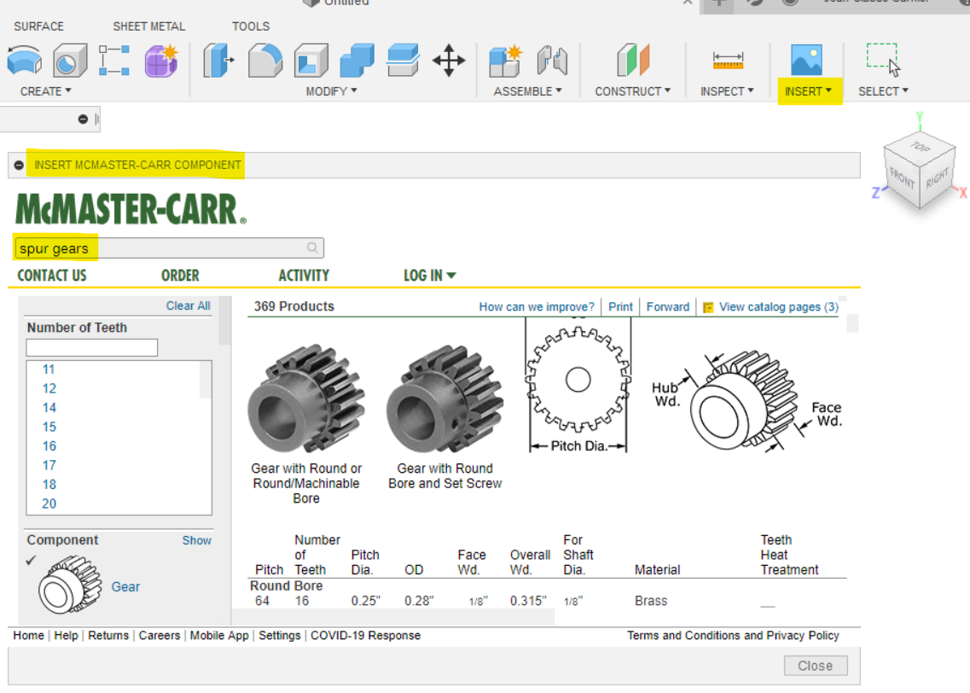Image resolution: width=970 pixels, height=693 pixels.
Task: Click the Offset Plane construct icon
Action: 633,61
